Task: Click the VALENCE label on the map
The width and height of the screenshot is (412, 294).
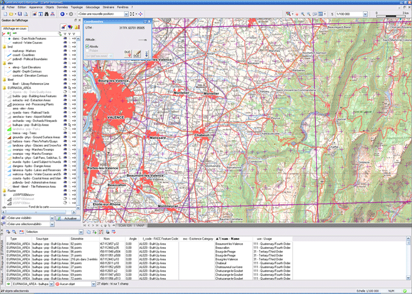Action: pos(115,117)
